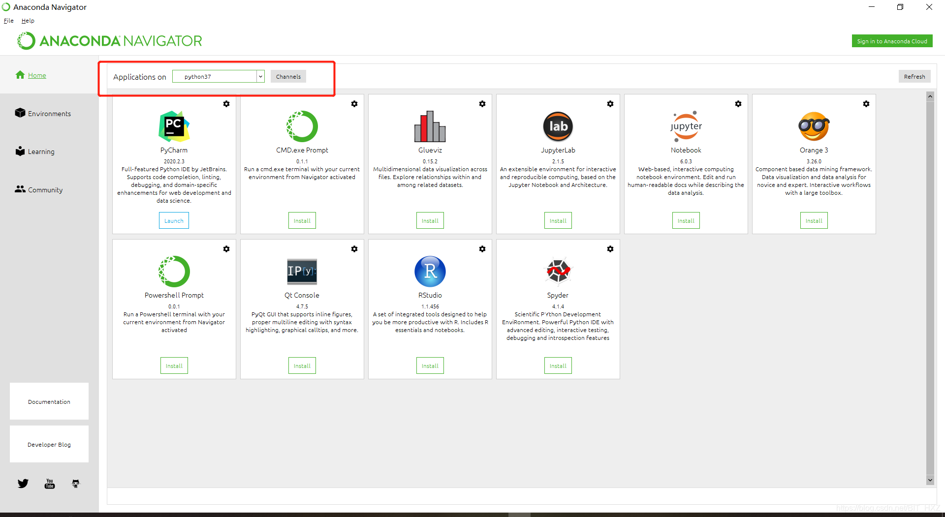Open Anaconda GitHub page icon
This screenshot has height=517, width=945.
click(76, 484)
